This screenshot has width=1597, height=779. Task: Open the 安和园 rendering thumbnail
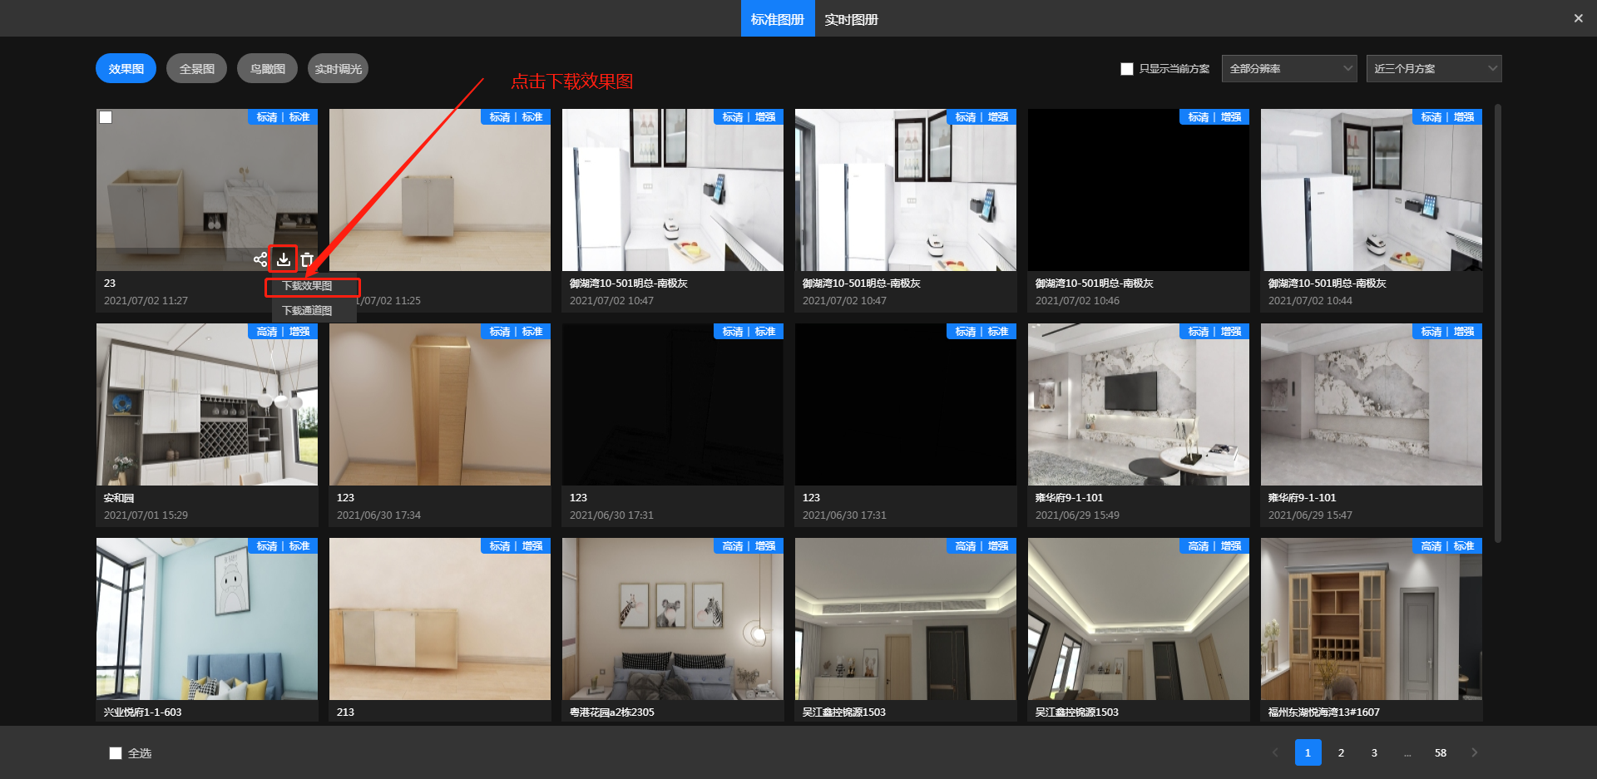[207, 405]
